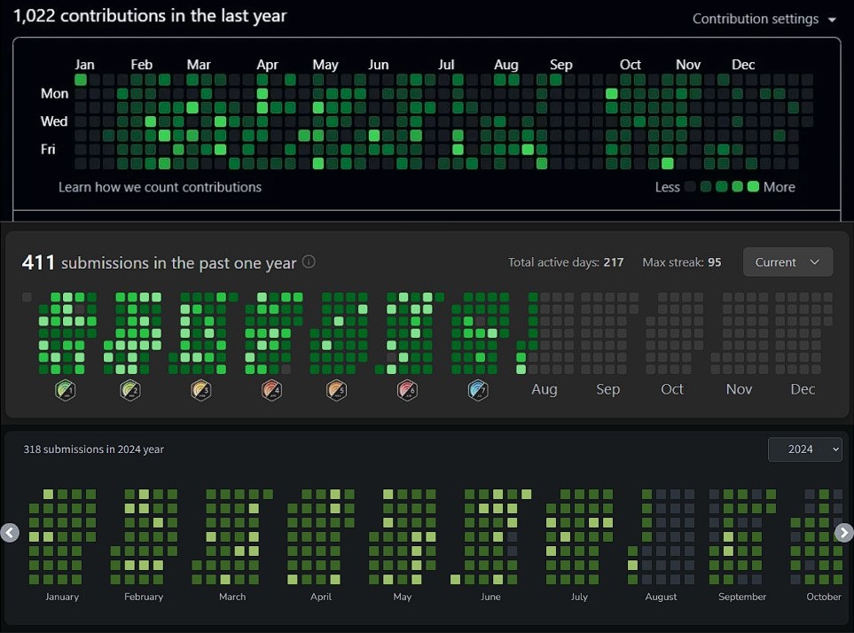Screen dimensions: 854x633
Task: Click the June label in the 2024 heatmap
Action: 490,597
